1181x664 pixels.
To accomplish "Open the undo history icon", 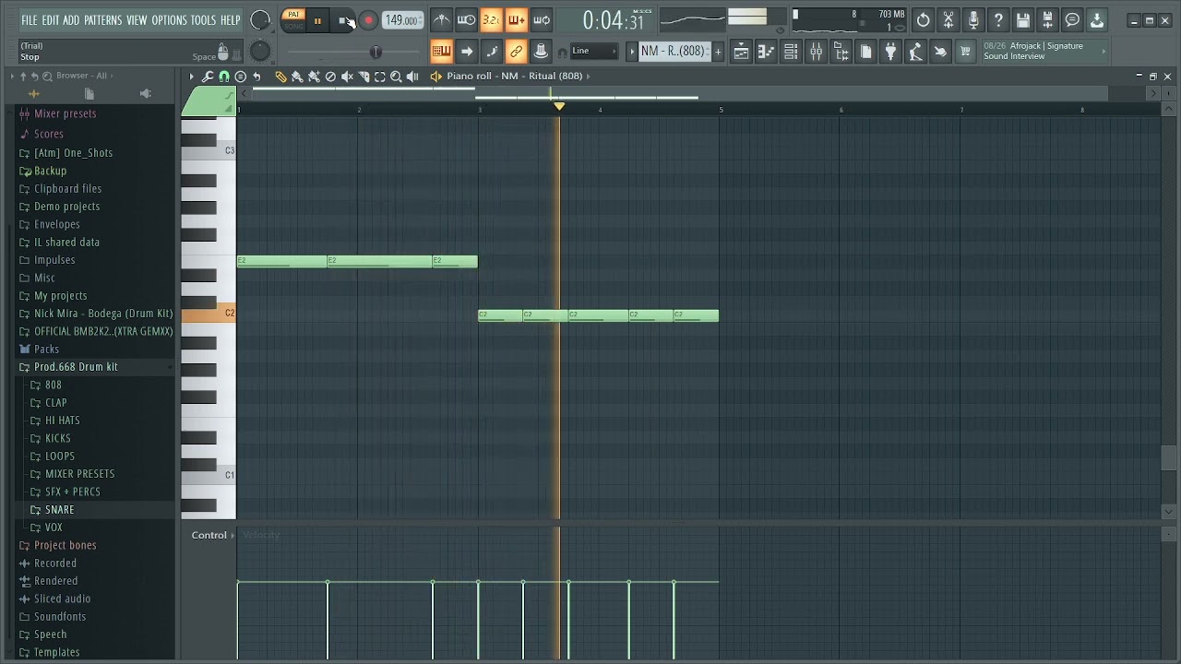I will pyautogui.click(x=924, y=20).
